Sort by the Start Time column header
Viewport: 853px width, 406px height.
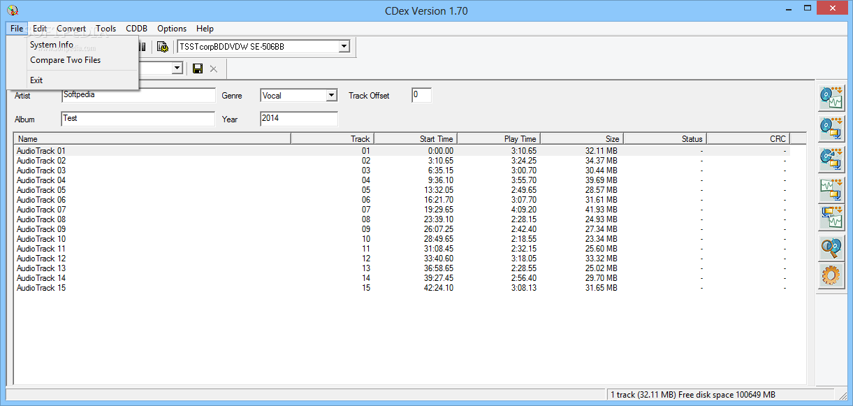click(415, 139)
